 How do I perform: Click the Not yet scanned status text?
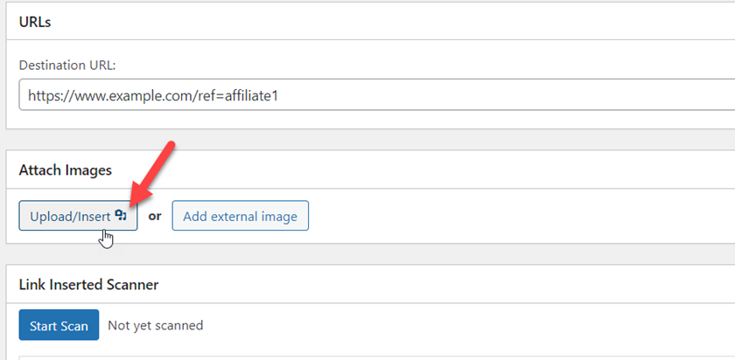point(155,325)
